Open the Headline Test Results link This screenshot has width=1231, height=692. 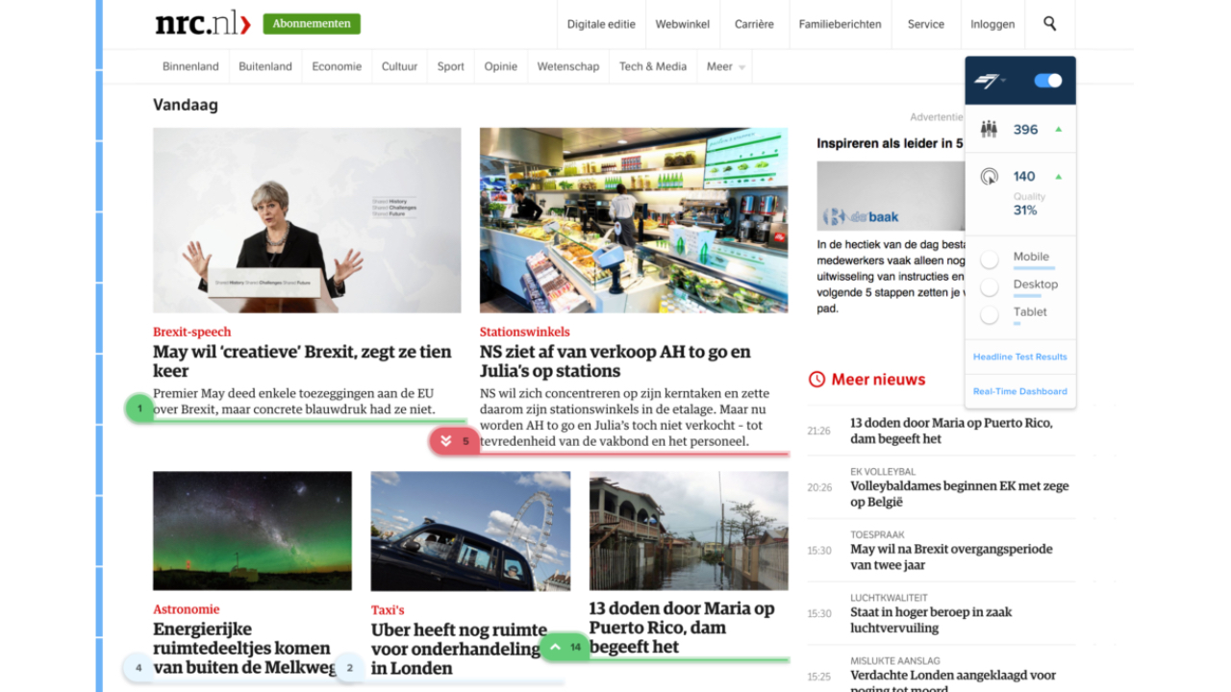coord(1020,357)
